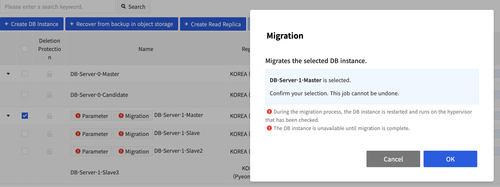Click Parameter badge on DB-Server-1-Slave2 row

coord(91,151)
